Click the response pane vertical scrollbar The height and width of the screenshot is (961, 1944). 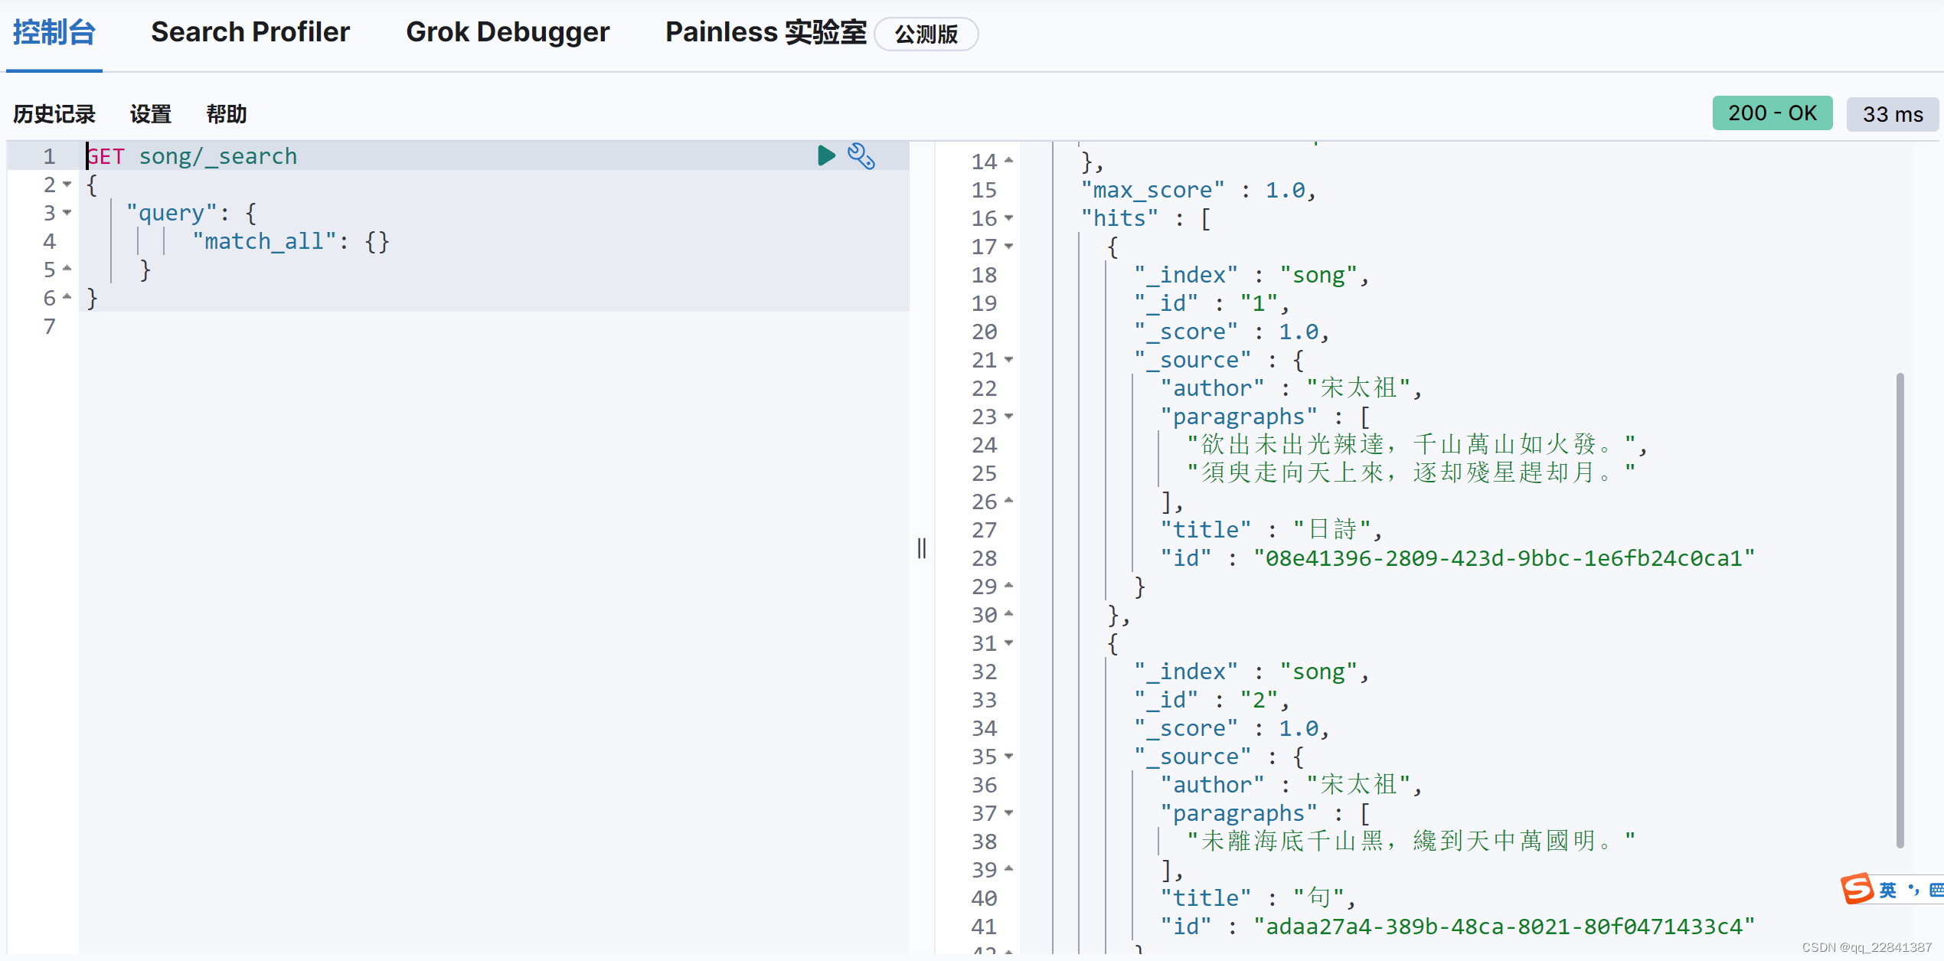click(1900, 610)
